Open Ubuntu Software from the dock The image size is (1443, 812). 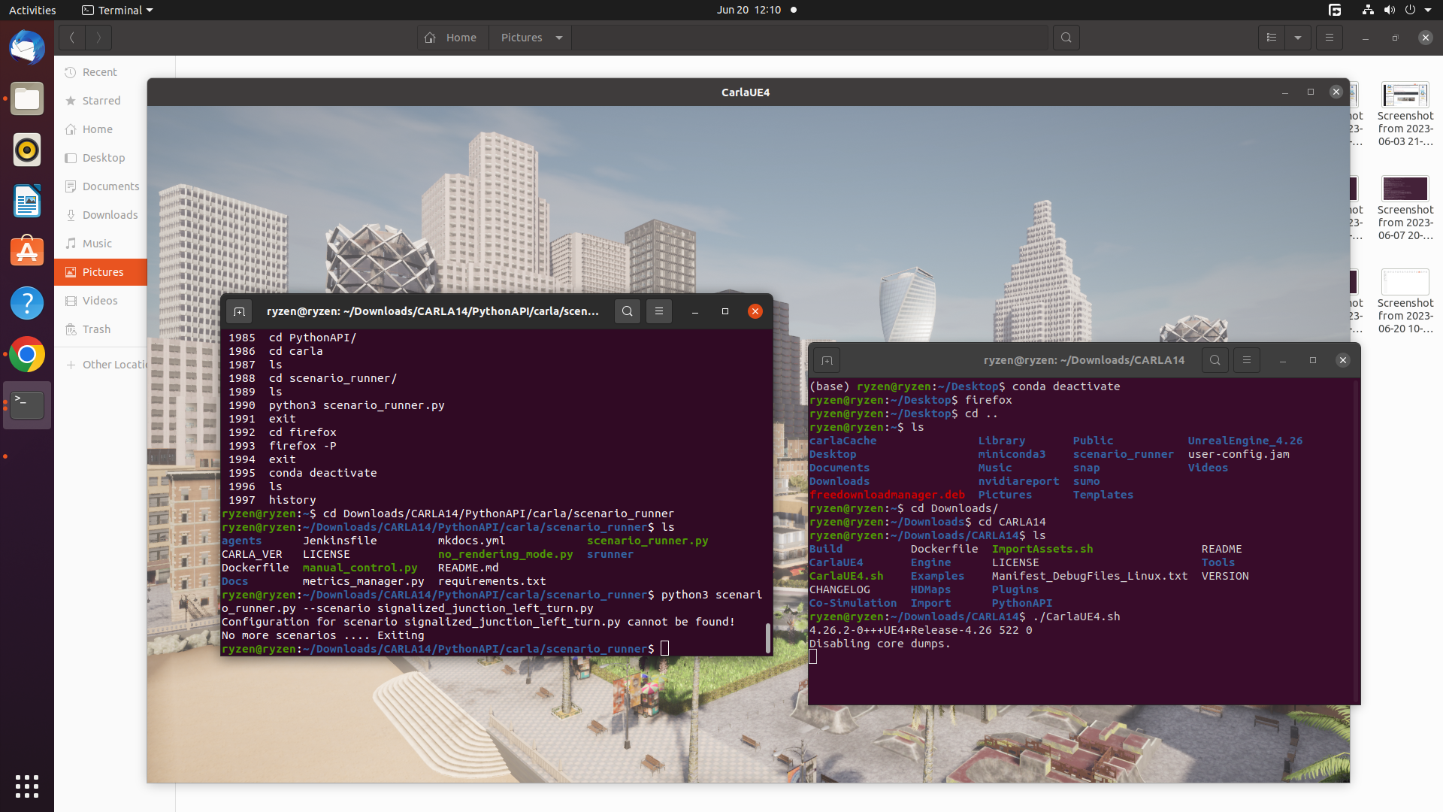pos(26,251)
